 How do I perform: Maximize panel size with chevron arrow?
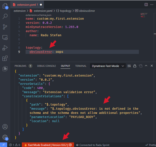tap(146, 66)
